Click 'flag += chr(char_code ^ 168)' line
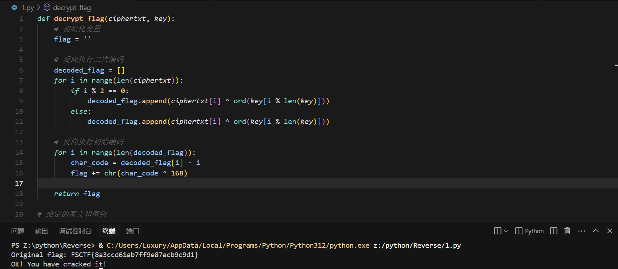This screenshot has height=269, width=618. [x=129, y=173]
